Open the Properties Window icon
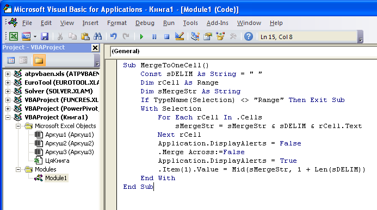This screenshot has height=210, width=377. point(207,36)
